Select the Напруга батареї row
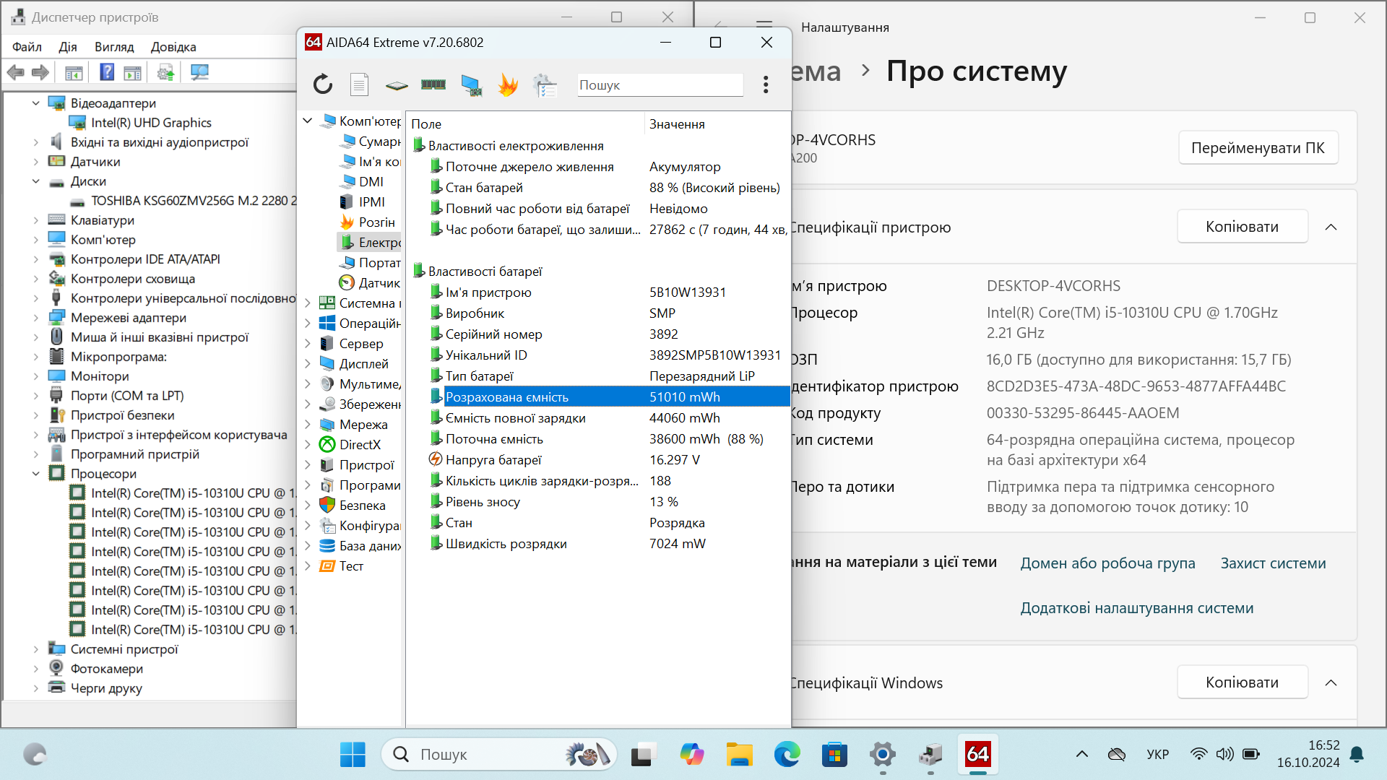The width and height of the screenshot is (1387, 780). point(598,460)
